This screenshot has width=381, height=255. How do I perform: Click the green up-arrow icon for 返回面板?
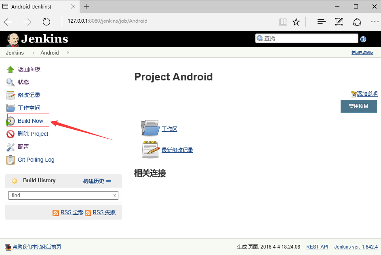(x=10, y=69)
